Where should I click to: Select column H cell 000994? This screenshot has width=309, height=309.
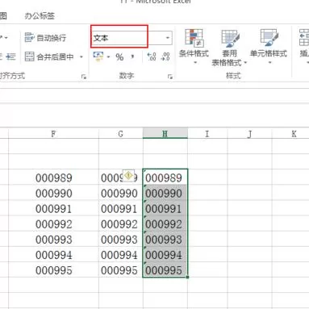pyautogui.click(x=165, y=255)
